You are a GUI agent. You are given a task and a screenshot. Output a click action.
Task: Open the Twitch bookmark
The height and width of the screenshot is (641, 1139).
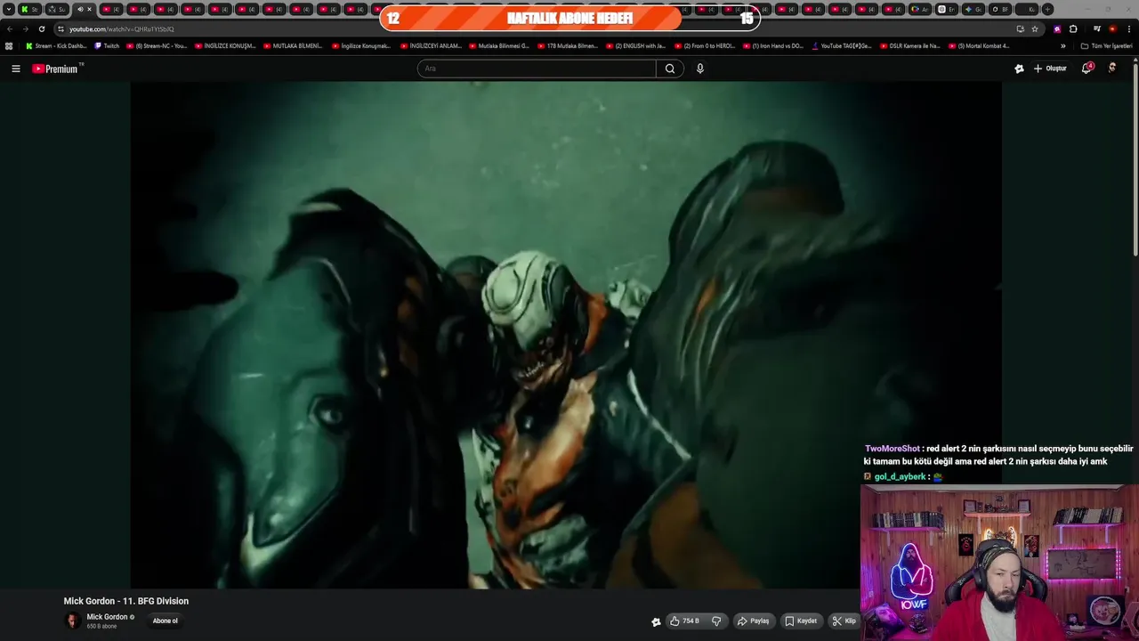click(x=107, y=46)
